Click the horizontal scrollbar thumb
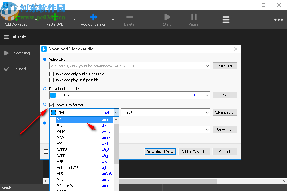287x191 pixels. pyautogui.click(x=168, y=181)
